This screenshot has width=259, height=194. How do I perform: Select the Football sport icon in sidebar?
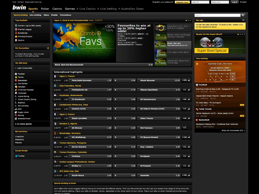tap(16, 74)
